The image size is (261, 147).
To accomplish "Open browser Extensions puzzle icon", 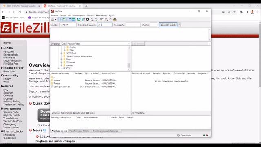I will point(241,12).
